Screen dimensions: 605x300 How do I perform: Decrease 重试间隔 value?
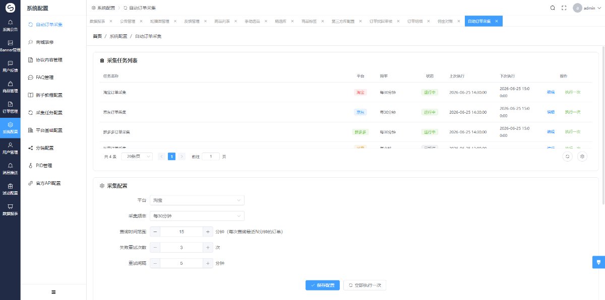coord(155,263)
